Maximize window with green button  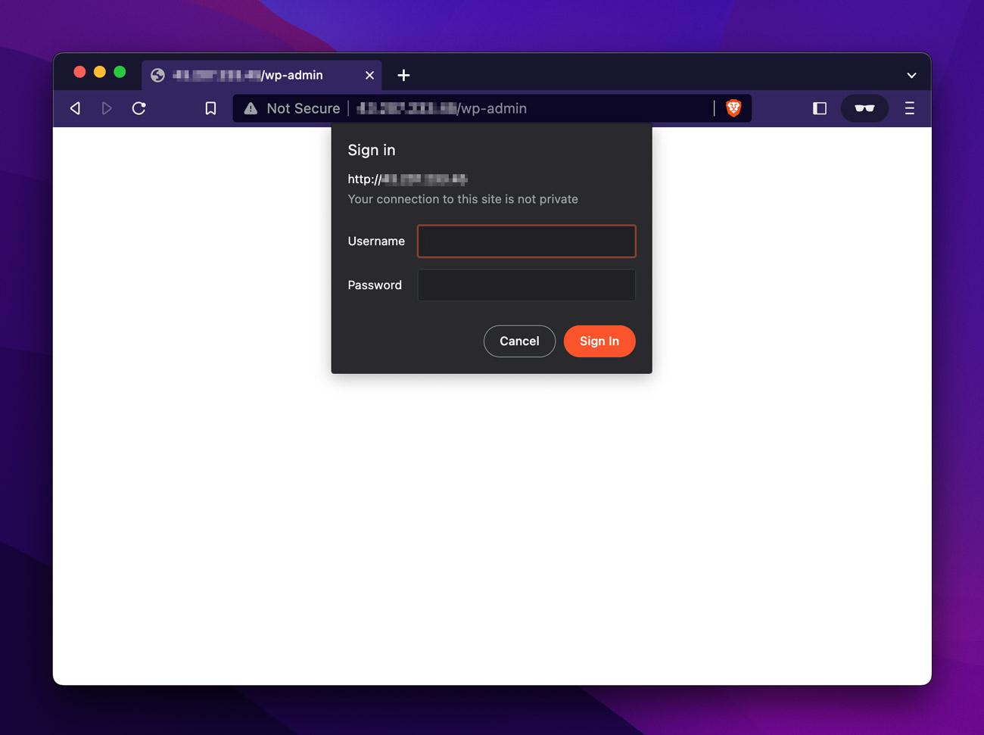pyautogui.click(x=120, y=72)
